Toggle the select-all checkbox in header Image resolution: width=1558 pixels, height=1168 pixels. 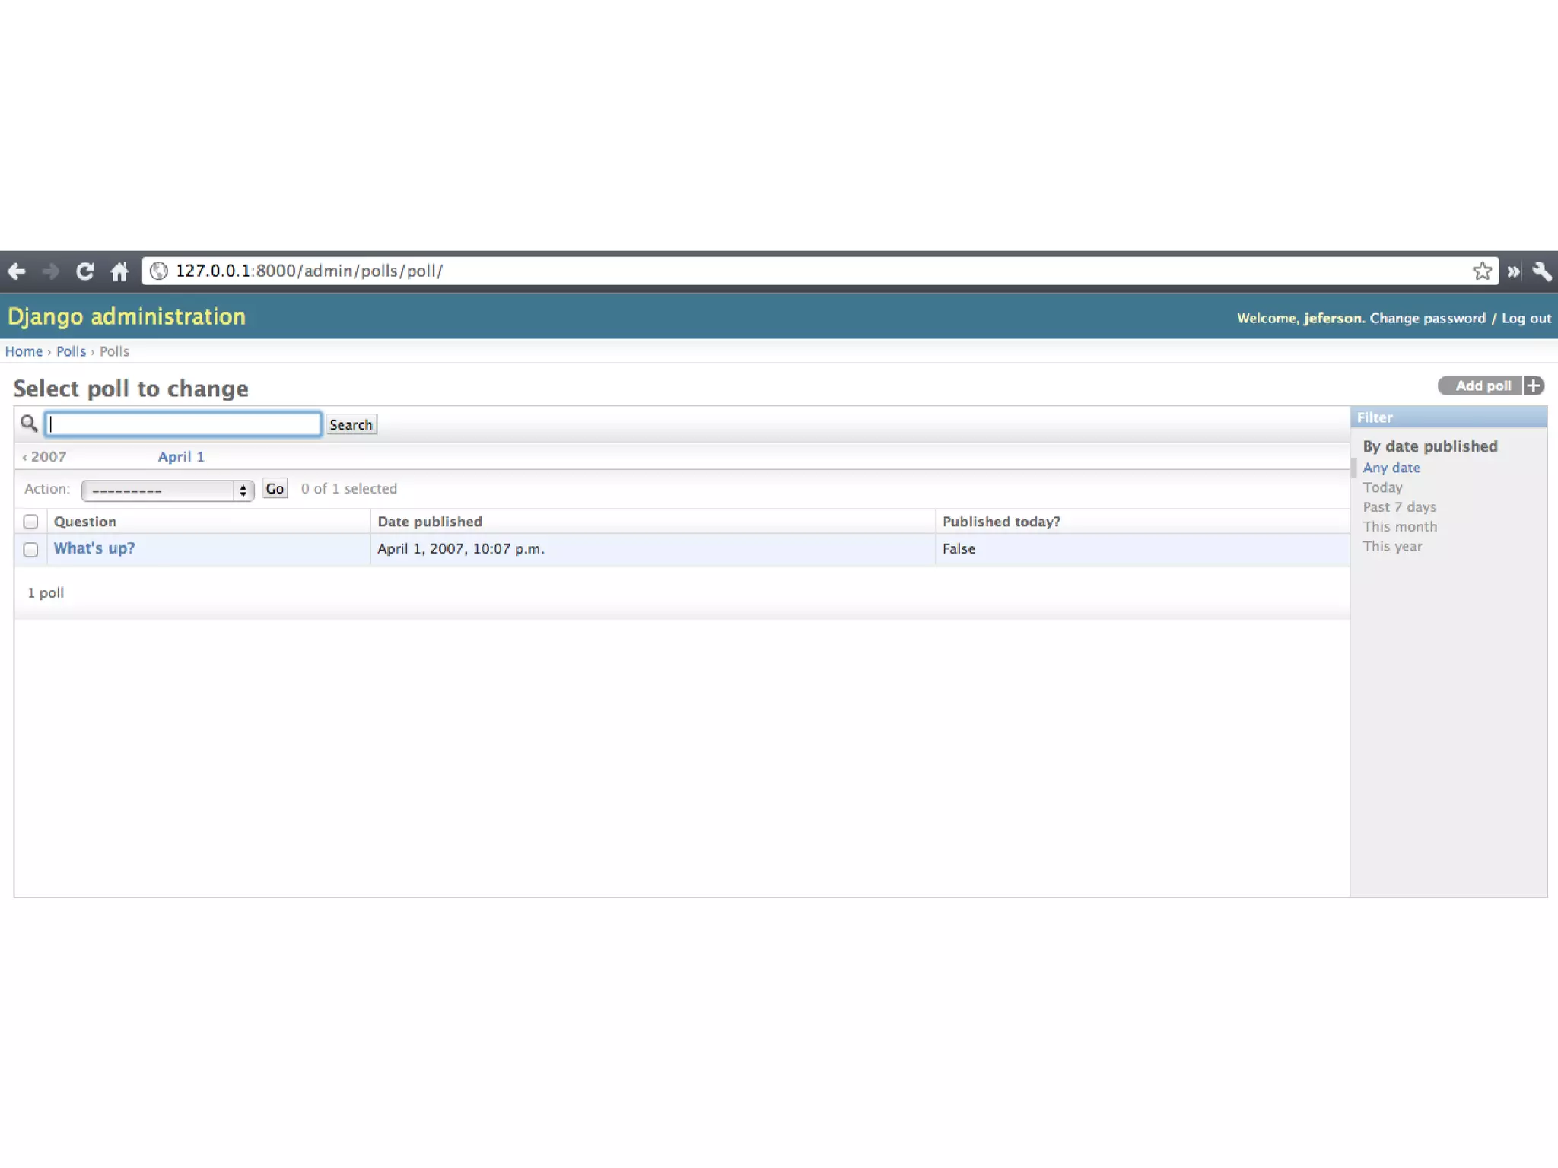point(30,522)
